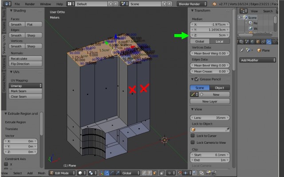Open the Modifiers wrench tab icon
Image resolution: width=284 pixels, height=177 pixels.
pyautogui.click(x=269, y=42)
